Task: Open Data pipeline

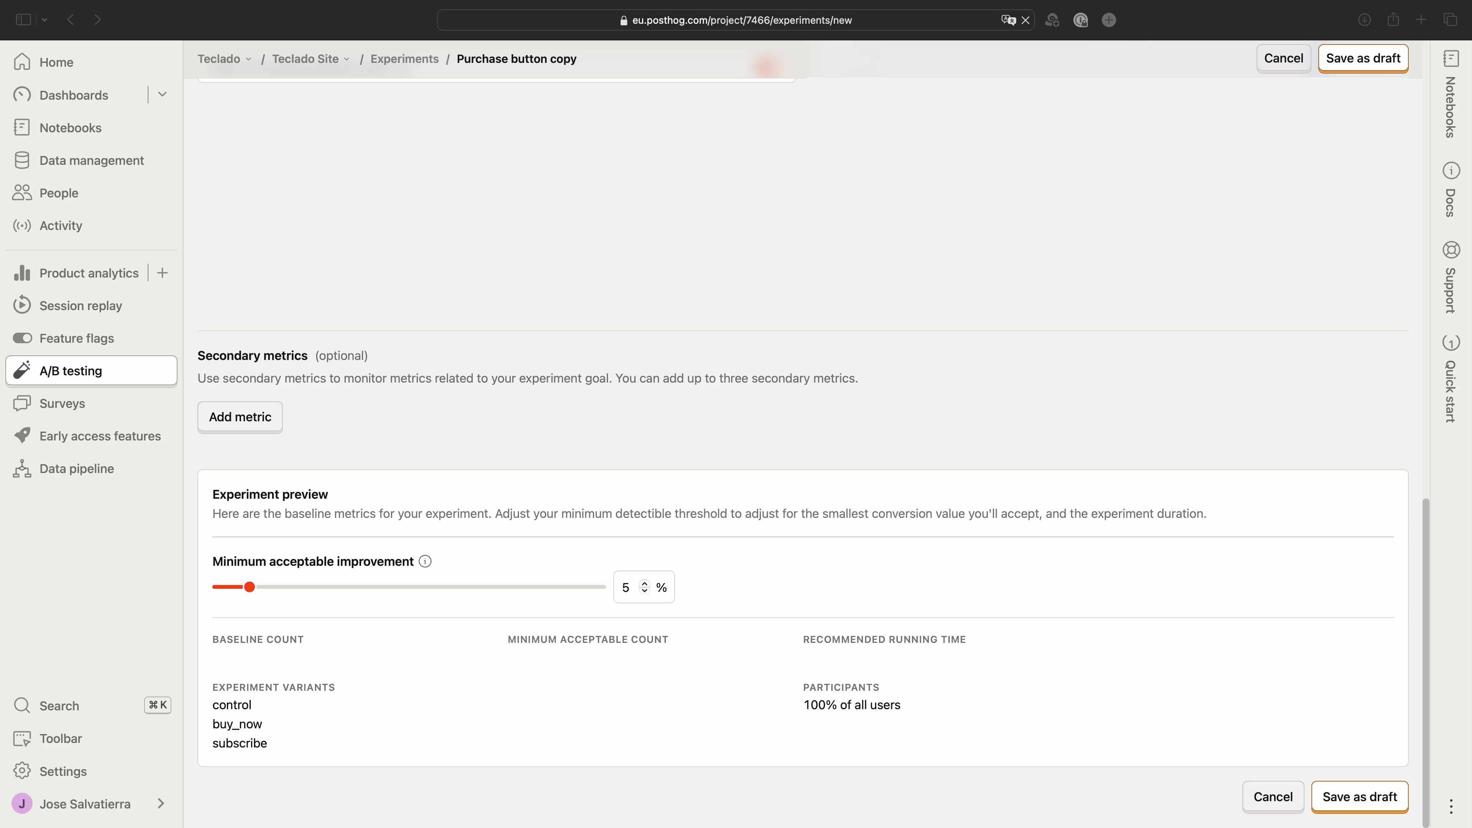Action: (x=92, y=468)
